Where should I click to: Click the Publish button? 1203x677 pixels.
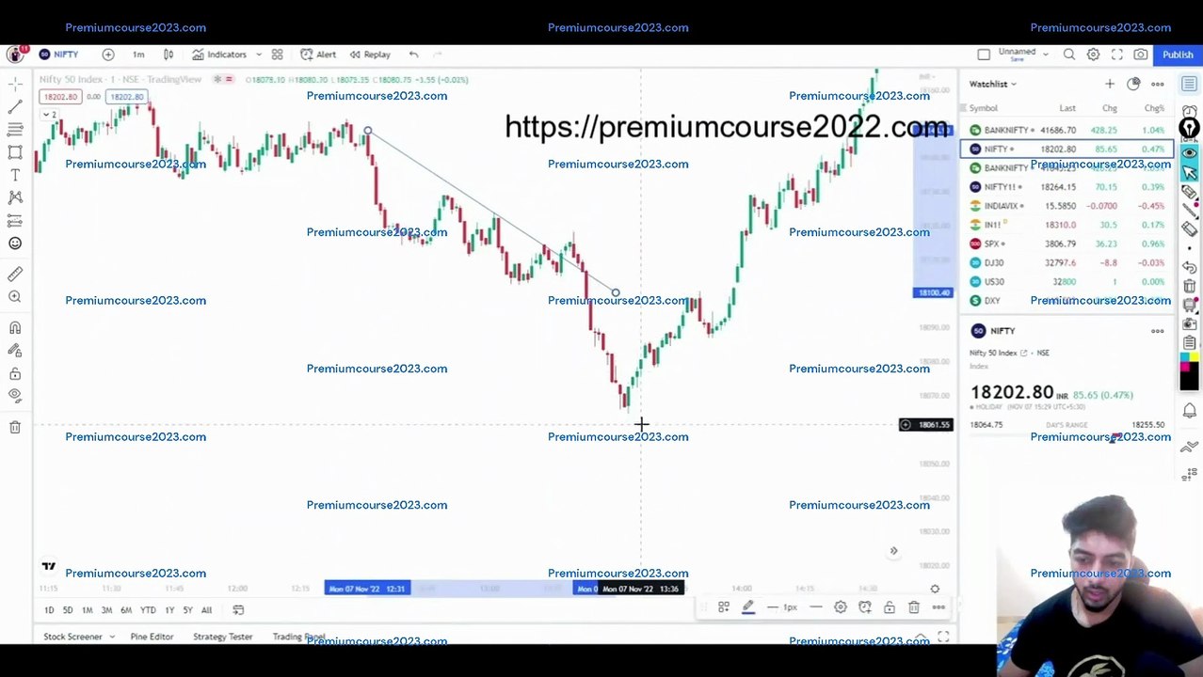click(x=1178, y=55)
